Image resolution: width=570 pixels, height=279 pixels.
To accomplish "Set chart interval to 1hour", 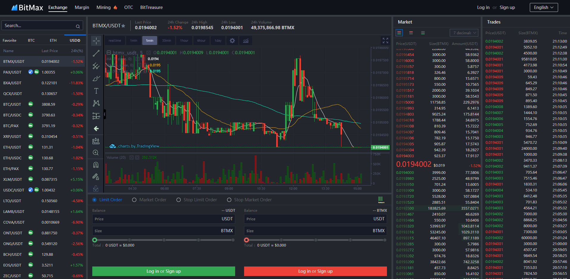I will (184, 40).
